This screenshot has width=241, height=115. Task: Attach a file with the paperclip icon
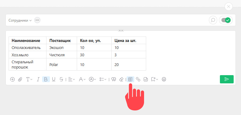pos(20,79)
